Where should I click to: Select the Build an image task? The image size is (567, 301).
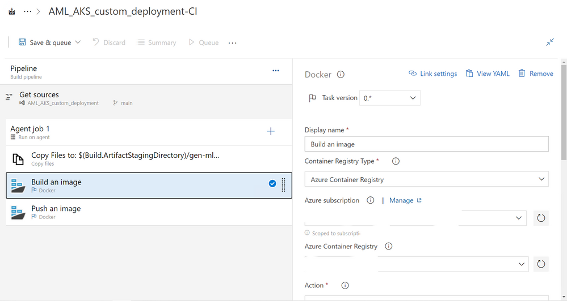click(x=149, y=185)
